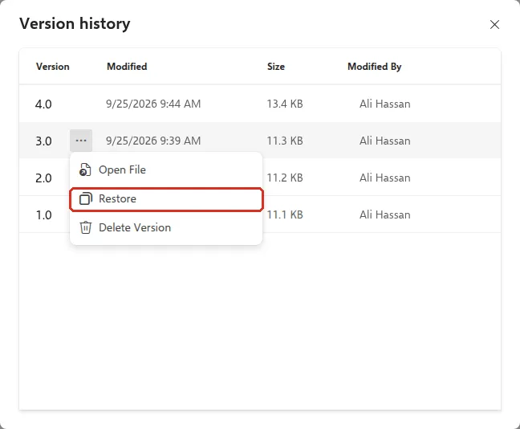Click Ali Hassan in the 1.0 row
520x429 pixels.
point(384,214)
